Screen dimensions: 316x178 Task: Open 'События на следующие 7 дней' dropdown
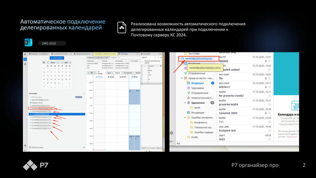(98, 57)
